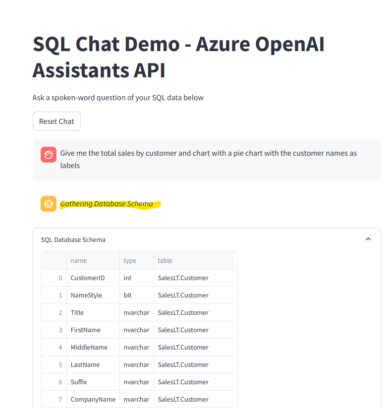Click row index 4 in schema table
This screenshot has width=388, height=416.
click(x=54, y=347)
